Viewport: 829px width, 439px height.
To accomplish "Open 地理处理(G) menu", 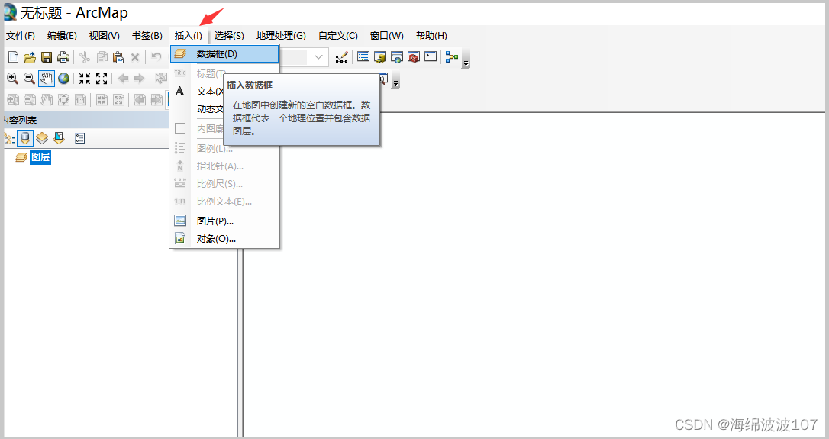I will (x=281, y=35).
